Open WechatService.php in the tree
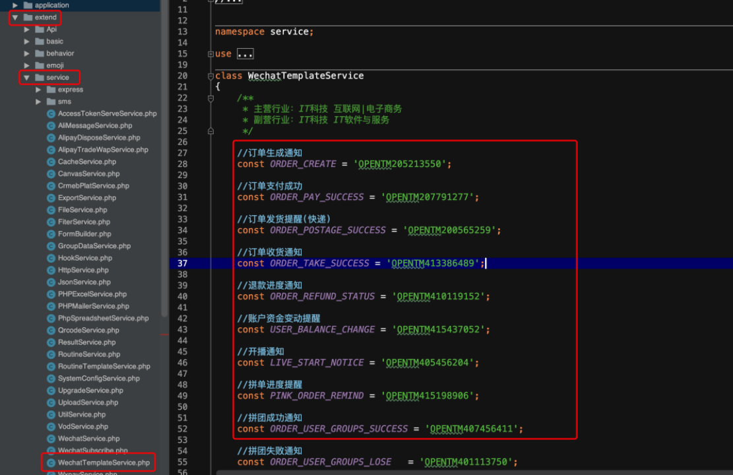Image resolution: width=733 pixels, height=475 pixels. click(x=88, y=439)
